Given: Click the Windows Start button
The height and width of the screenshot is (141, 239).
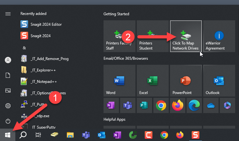Looking at the screenshot, I should (x=8, y=135).
